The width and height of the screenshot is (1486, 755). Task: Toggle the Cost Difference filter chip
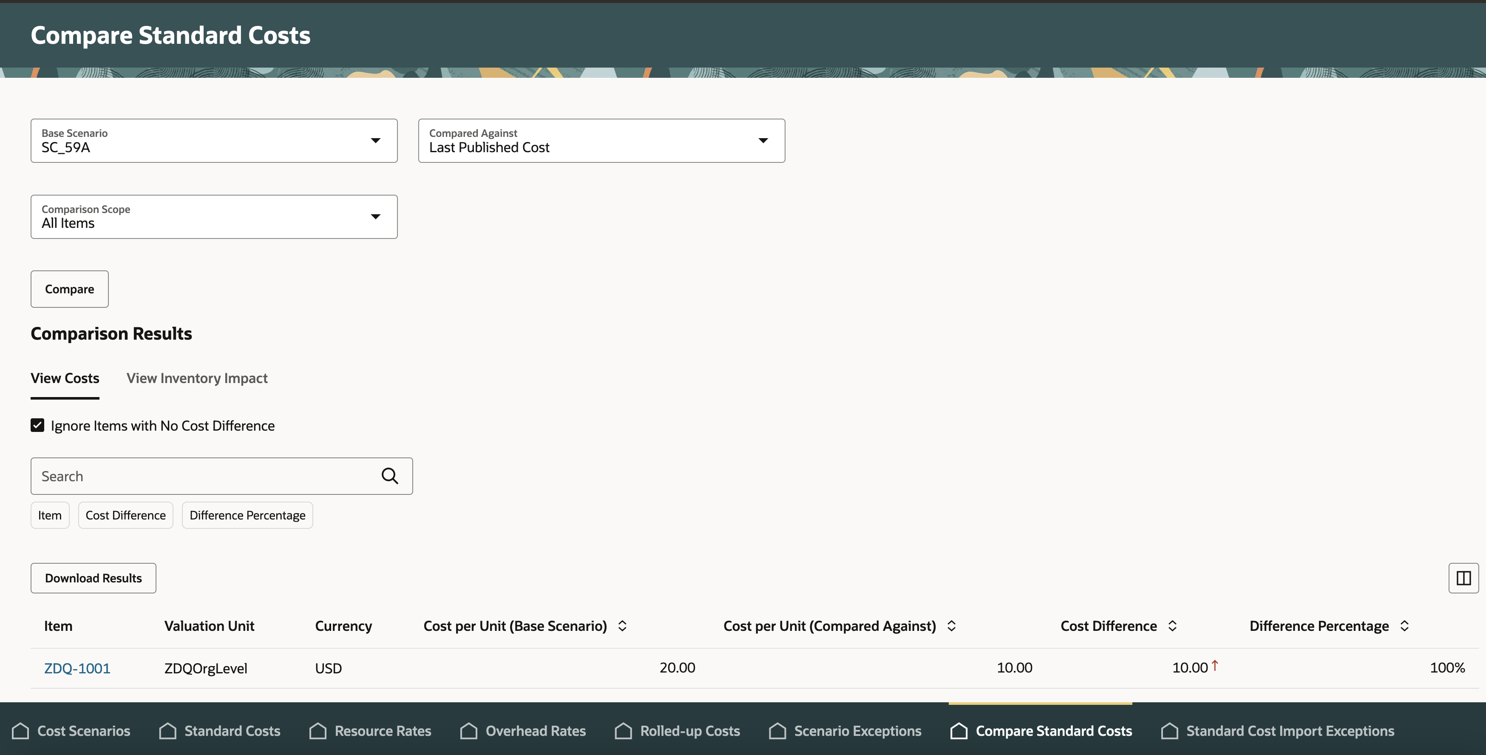pyautogui.click(x=125, y=515)
